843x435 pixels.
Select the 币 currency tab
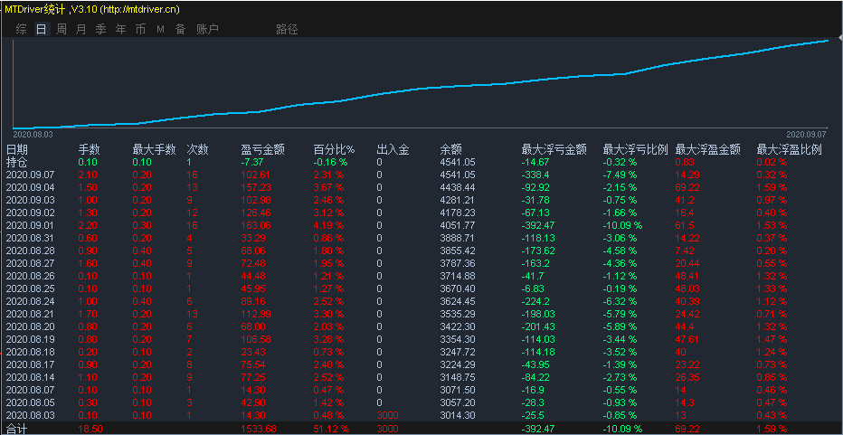[x=140, y=29]
